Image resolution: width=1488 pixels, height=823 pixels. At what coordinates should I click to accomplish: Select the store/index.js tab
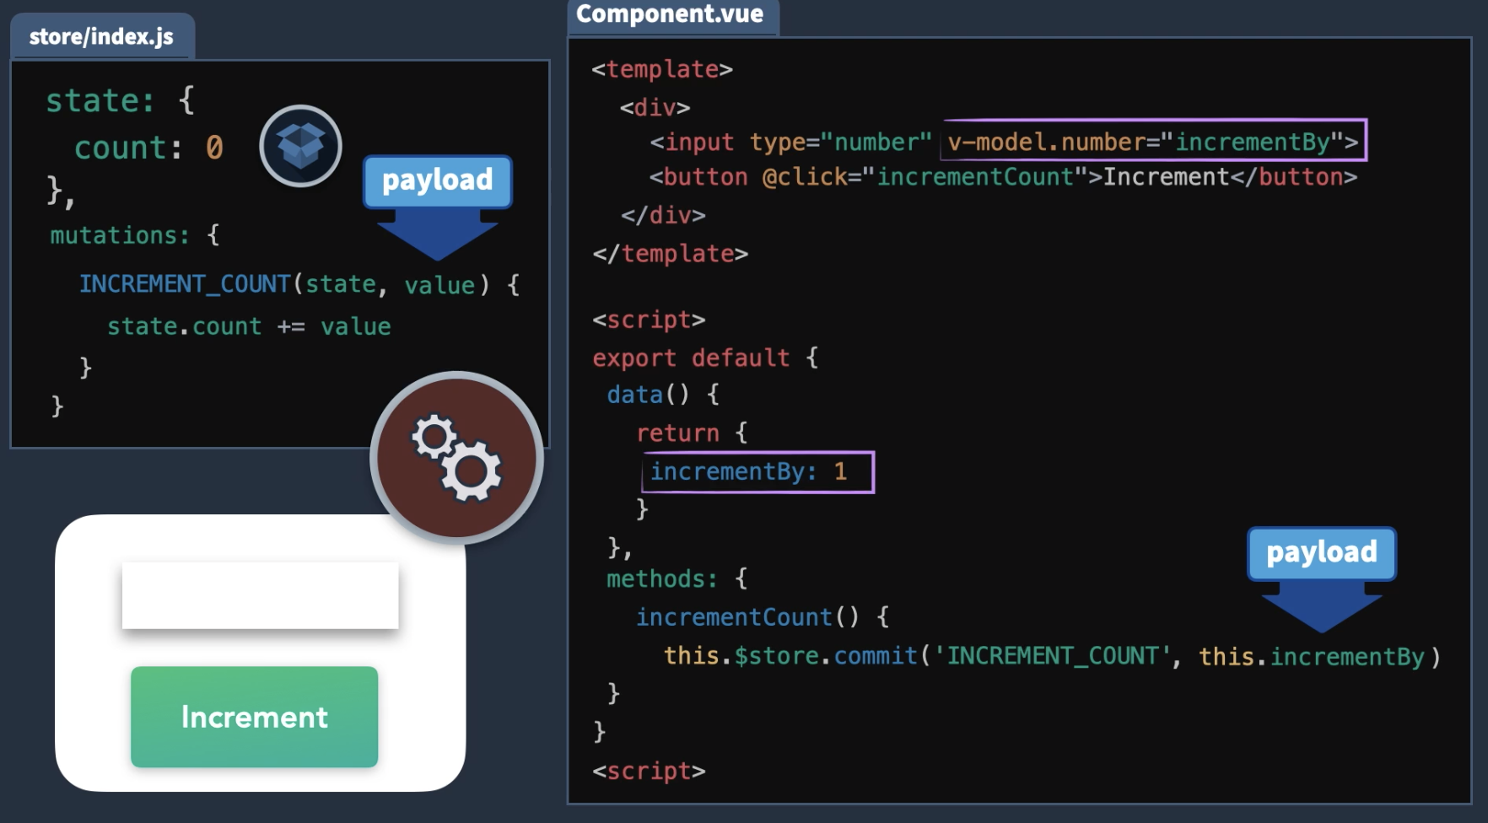click(101, 36)
